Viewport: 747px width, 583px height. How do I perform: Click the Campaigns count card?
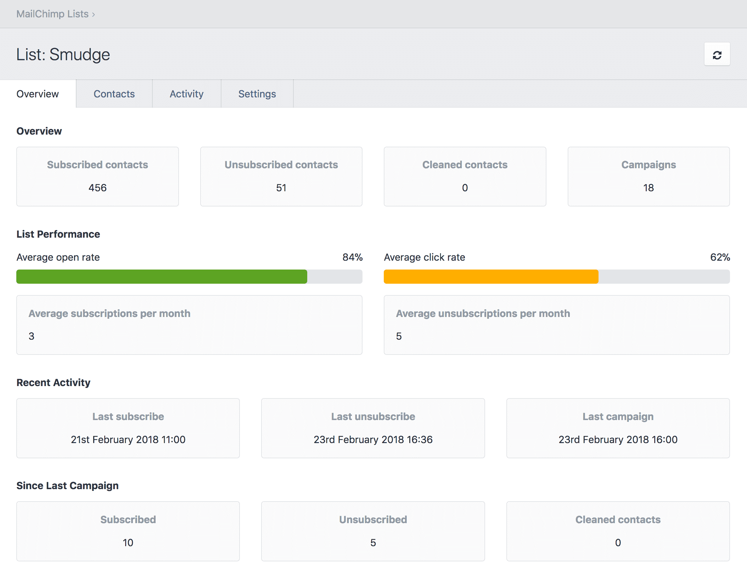pyautogui.click(x=648, y=176)
